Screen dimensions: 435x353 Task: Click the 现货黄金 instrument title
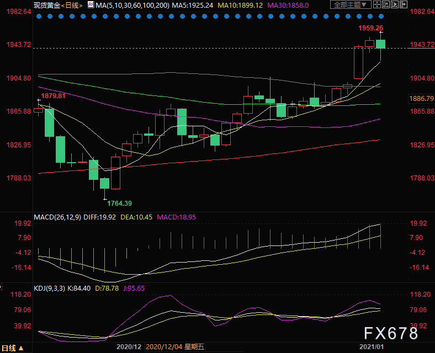[x=45, y=5]
